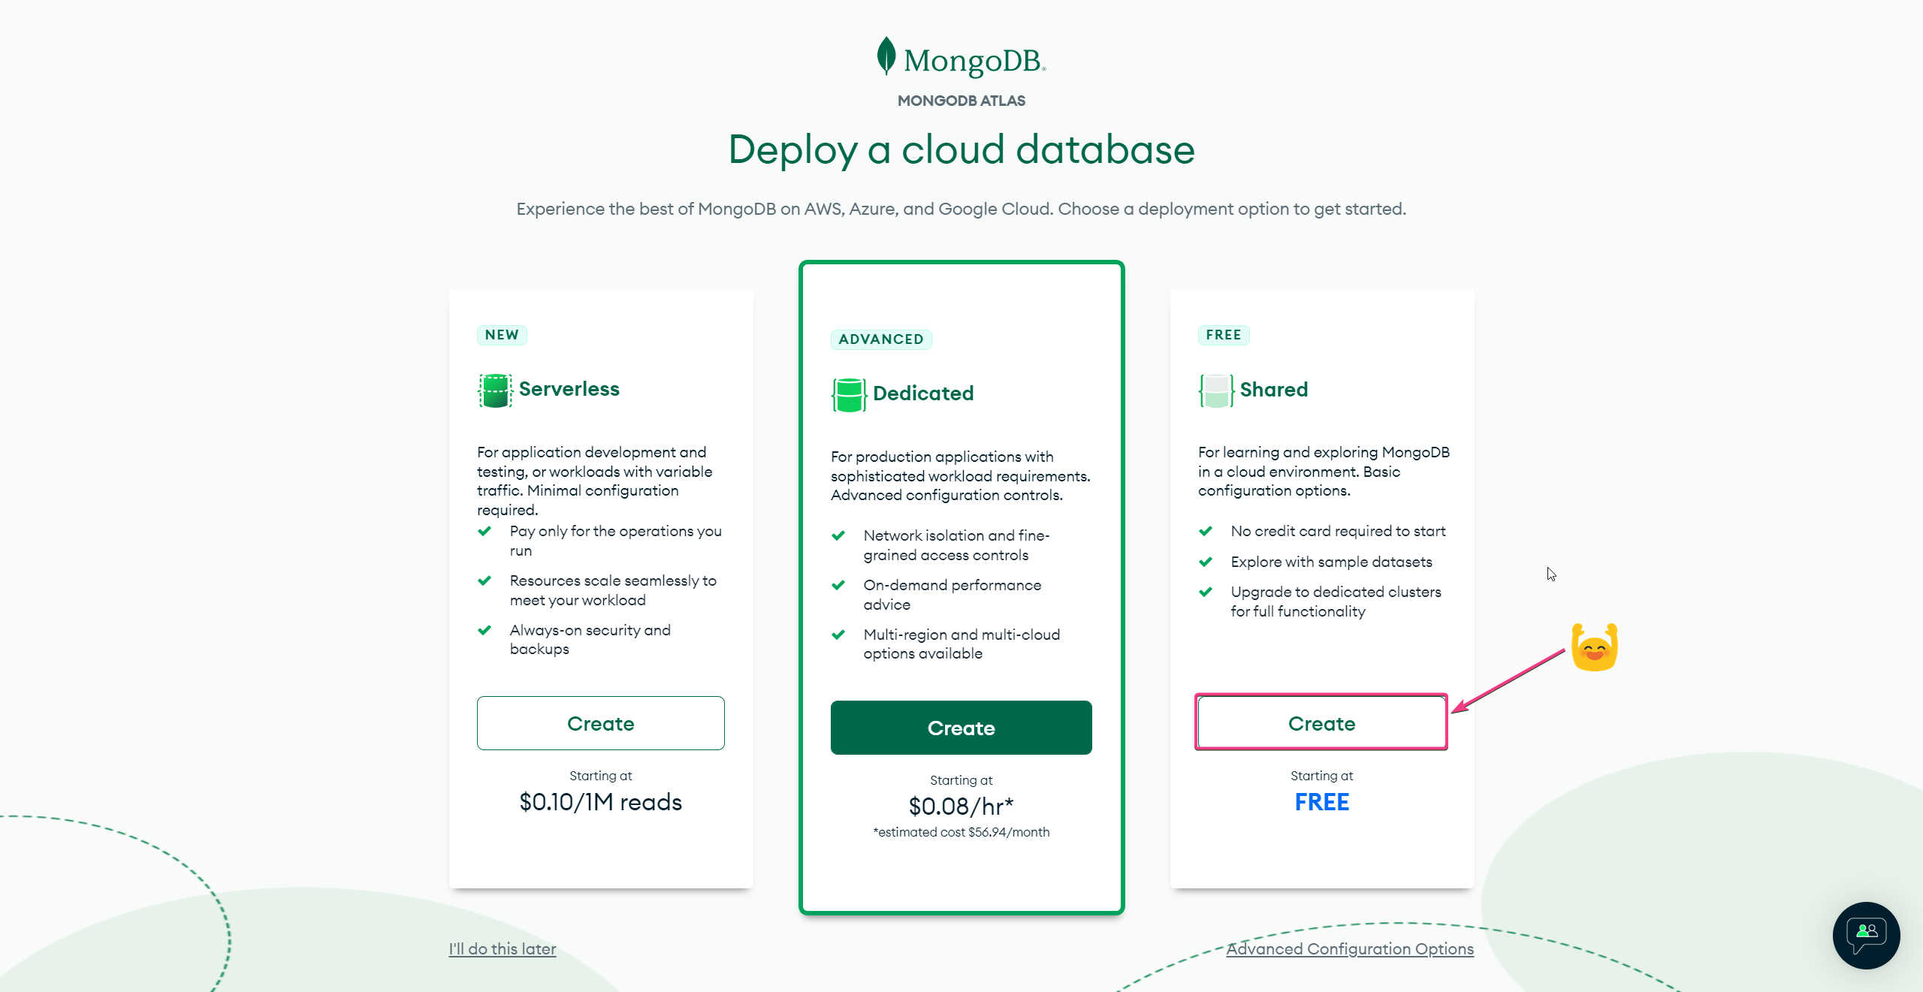Click 'Experience the best of MongoDB' subtitle

coord(961,209)
